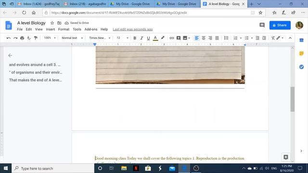Open Docs home via blue document icon

(9, 25)
